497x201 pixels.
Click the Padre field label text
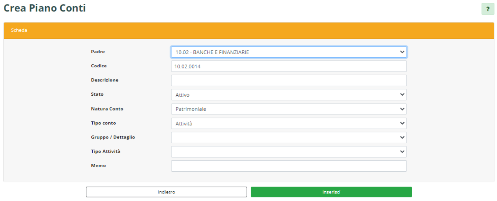98,52
